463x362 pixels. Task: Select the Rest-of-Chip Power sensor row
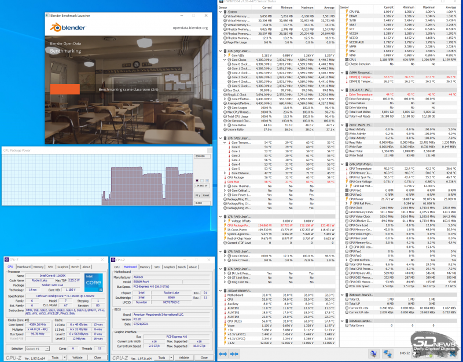tap(279, 239)
